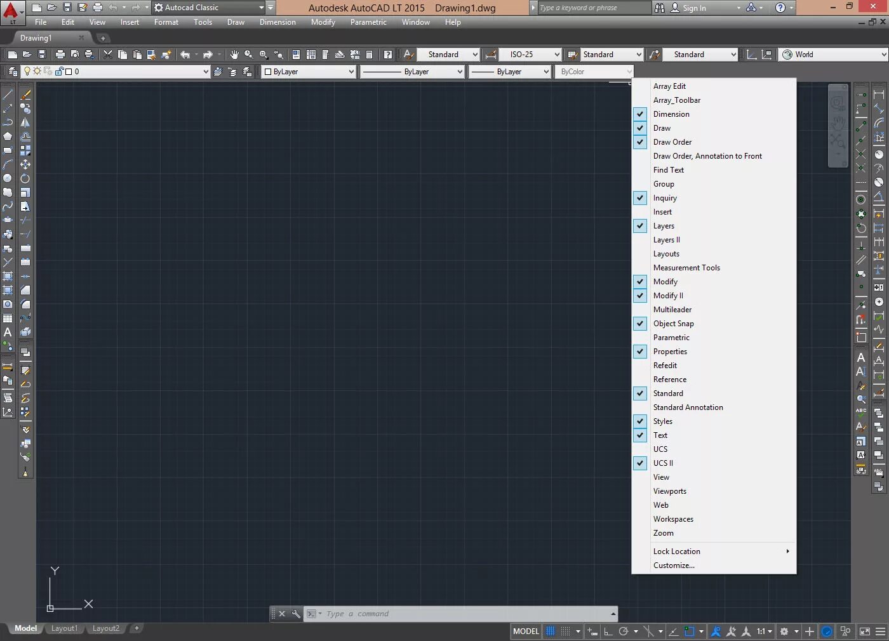This screenshot has height=641, width=889.
Task: Open the Parametric menu
Action: (368, 22)
